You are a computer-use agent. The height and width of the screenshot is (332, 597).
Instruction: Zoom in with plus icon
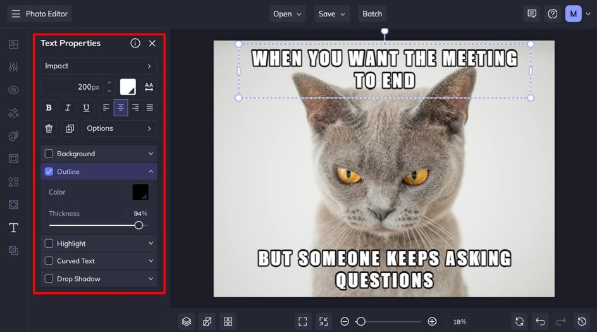point(432,322)
